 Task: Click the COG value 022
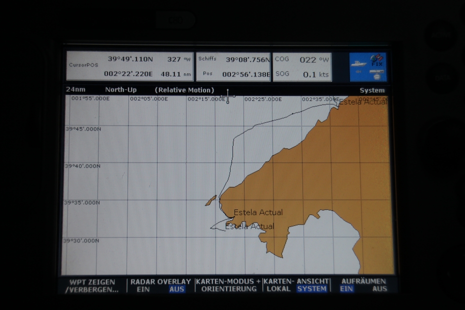coord(308,60)
